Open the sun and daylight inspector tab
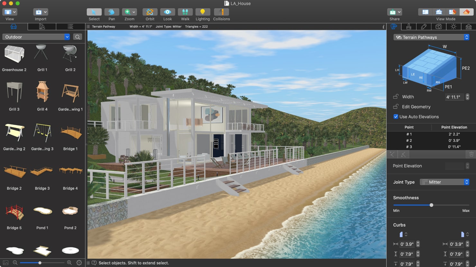 click(453, 27)
